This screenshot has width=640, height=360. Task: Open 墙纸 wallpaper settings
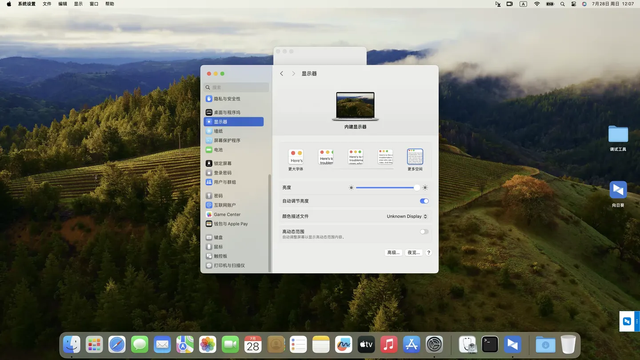218,131
